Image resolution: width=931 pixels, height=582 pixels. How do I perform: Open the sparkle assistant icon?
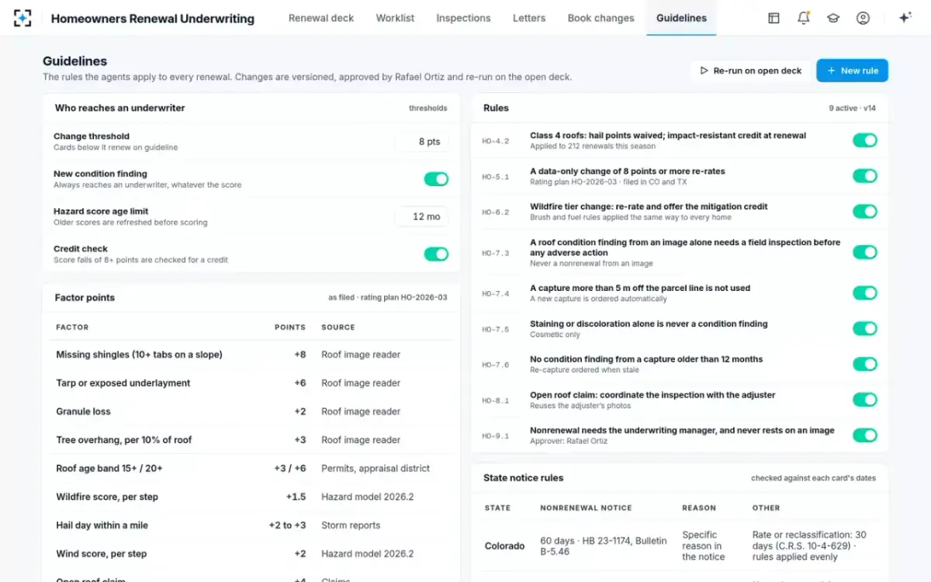pos(905,18)
